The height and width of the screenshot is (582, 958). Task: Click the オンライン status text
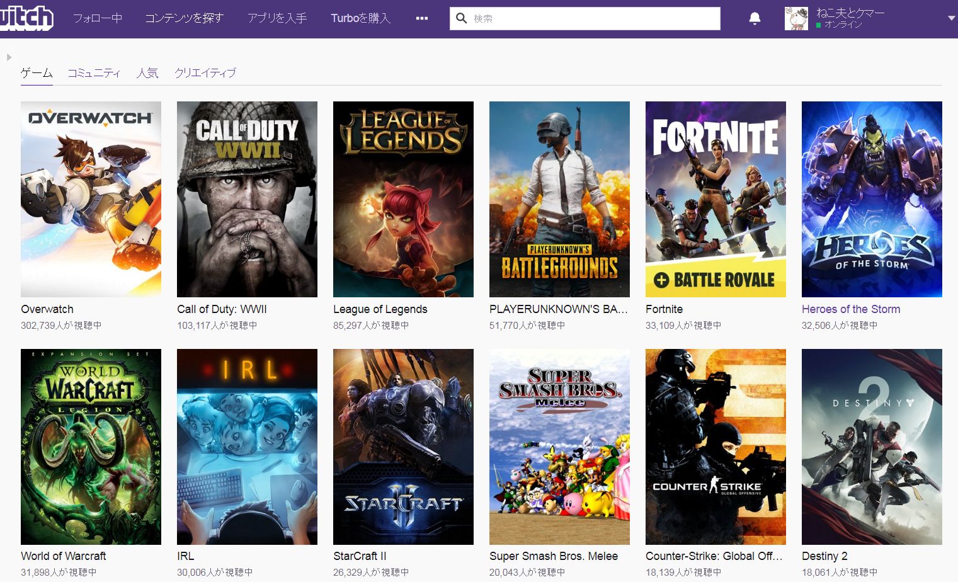[x=843, y=25]
